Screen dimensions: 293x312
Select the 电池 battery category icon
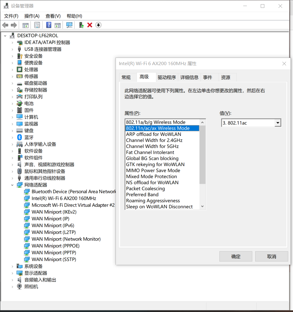[x=20, y=103]
